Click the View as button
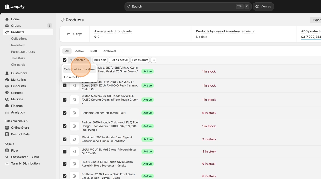Screen dimensions: 321x179 [263, 7]
